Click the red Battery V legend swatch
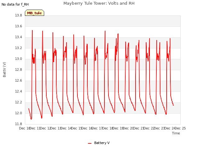Screen dimensions: 199x149 coord(90,143)
